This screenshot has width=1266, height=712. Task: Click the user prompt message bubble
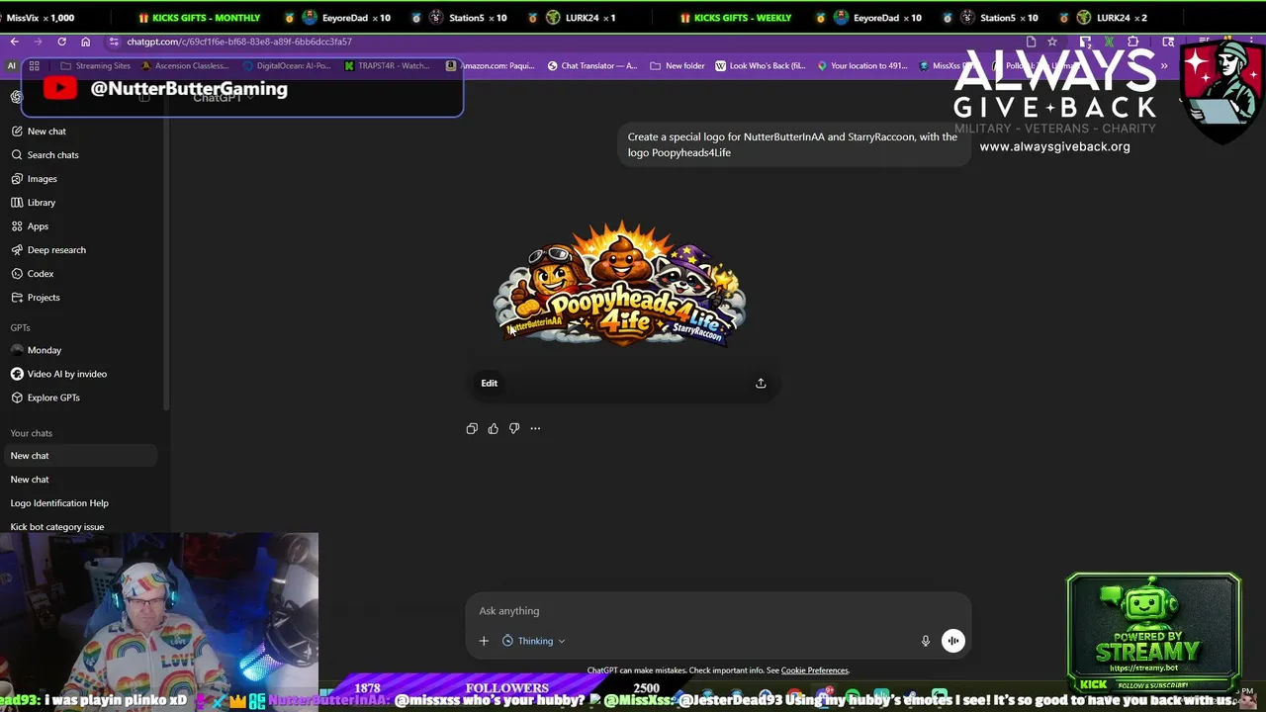pos(792,144)
